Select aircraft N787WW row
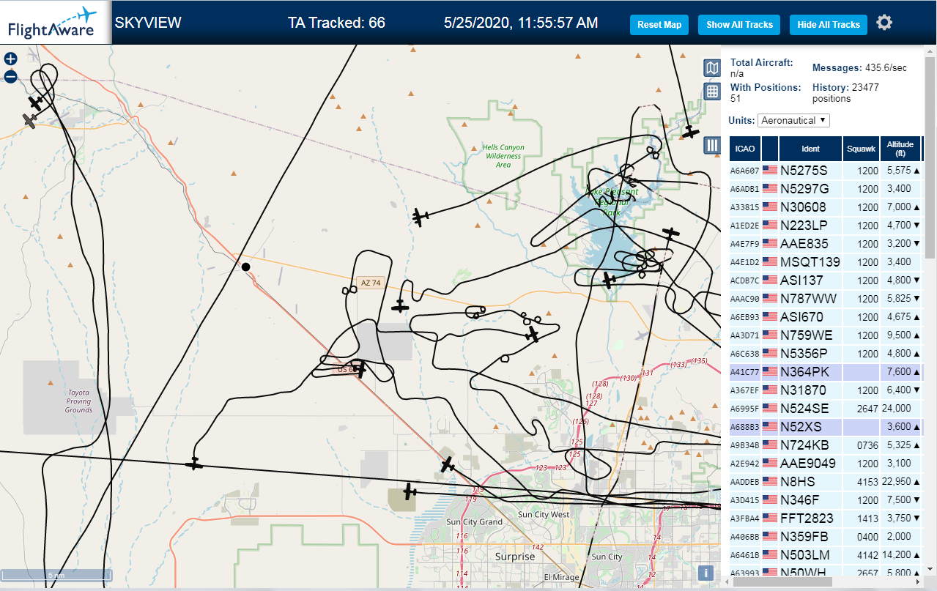 826,299
